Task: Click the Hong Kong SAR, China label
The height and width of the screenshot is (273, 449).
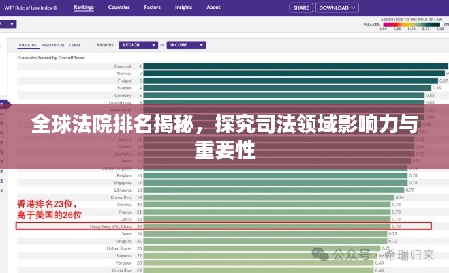Action: pos(111,227)
